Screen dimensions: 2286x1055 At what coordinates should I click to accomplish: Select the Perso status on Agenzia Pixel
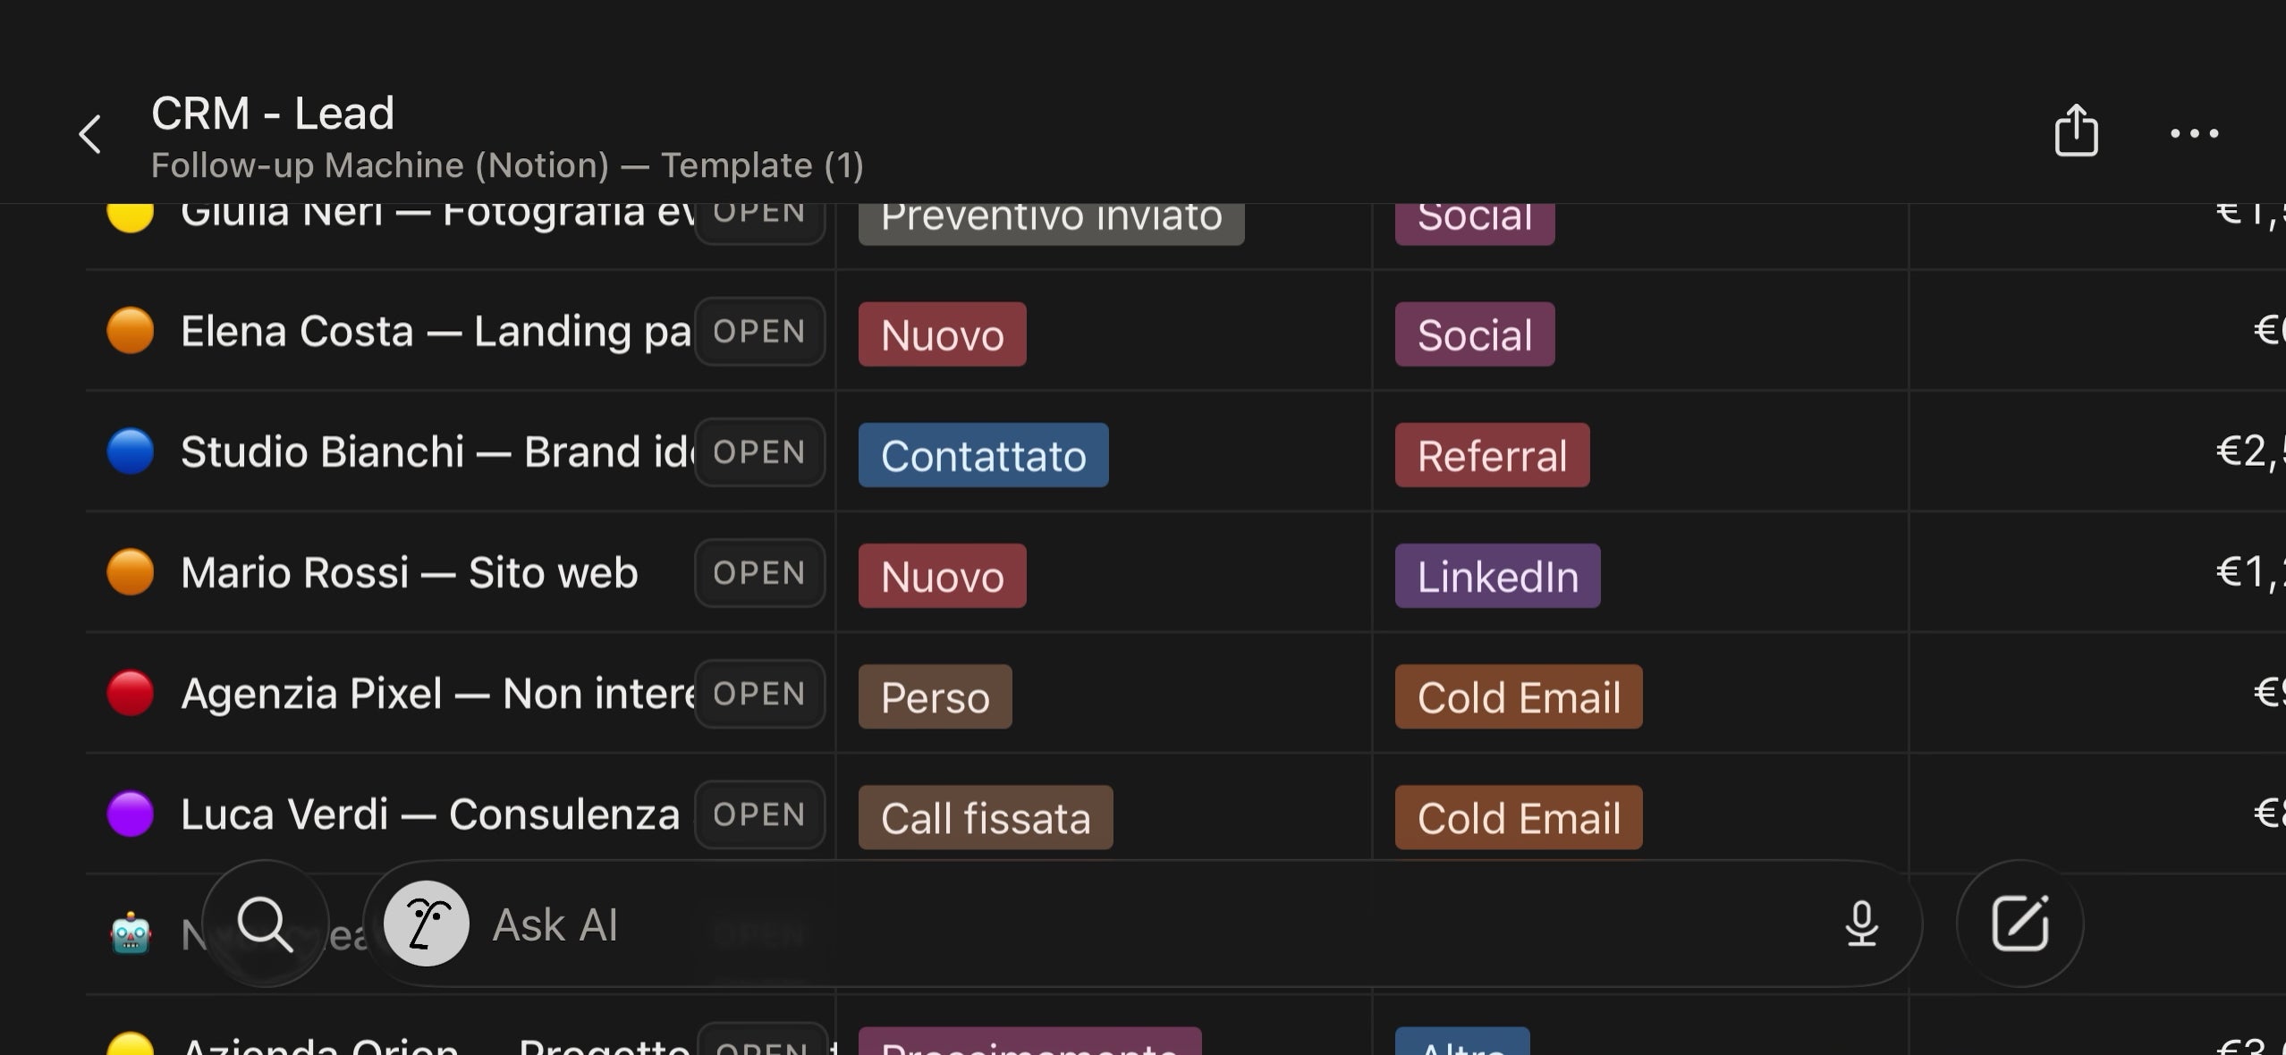point(934,697)
